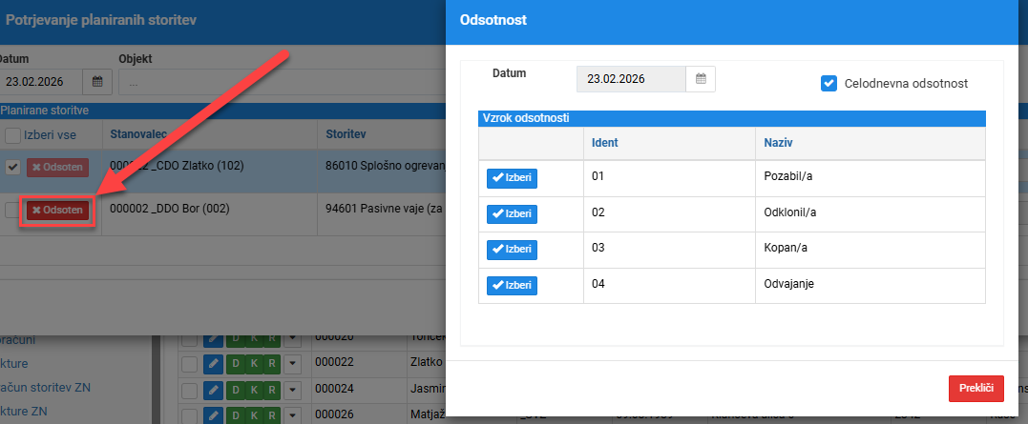
Task: Choose Izberi for reason 03 Kopan/a
Action: click(x=512, y=250)
